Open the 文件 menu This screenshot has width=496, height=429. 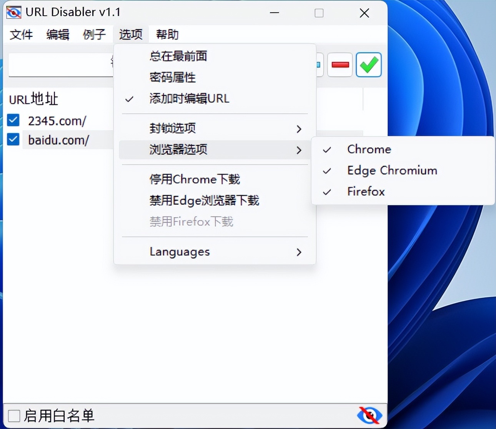21,34
